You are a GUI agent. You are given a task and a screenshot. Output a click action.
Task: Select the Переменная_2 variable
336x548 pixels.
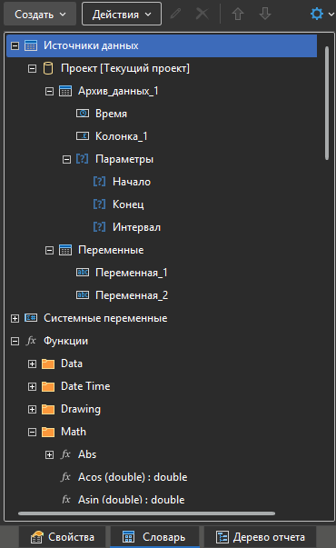[132, 295]
